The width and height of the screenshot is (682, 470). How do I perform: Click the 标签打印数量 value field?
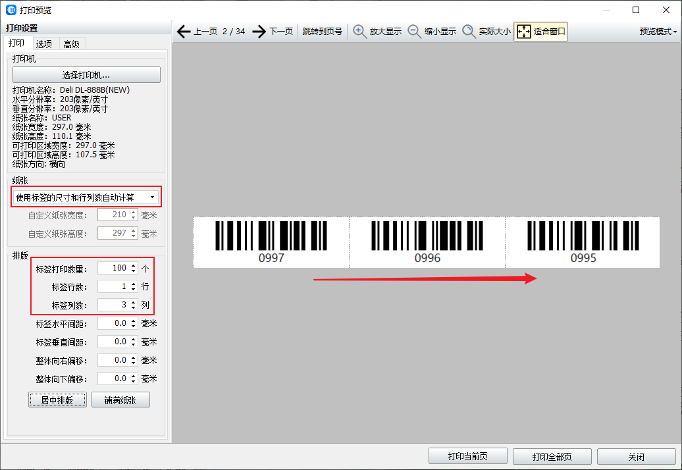[x=113, y=268]
